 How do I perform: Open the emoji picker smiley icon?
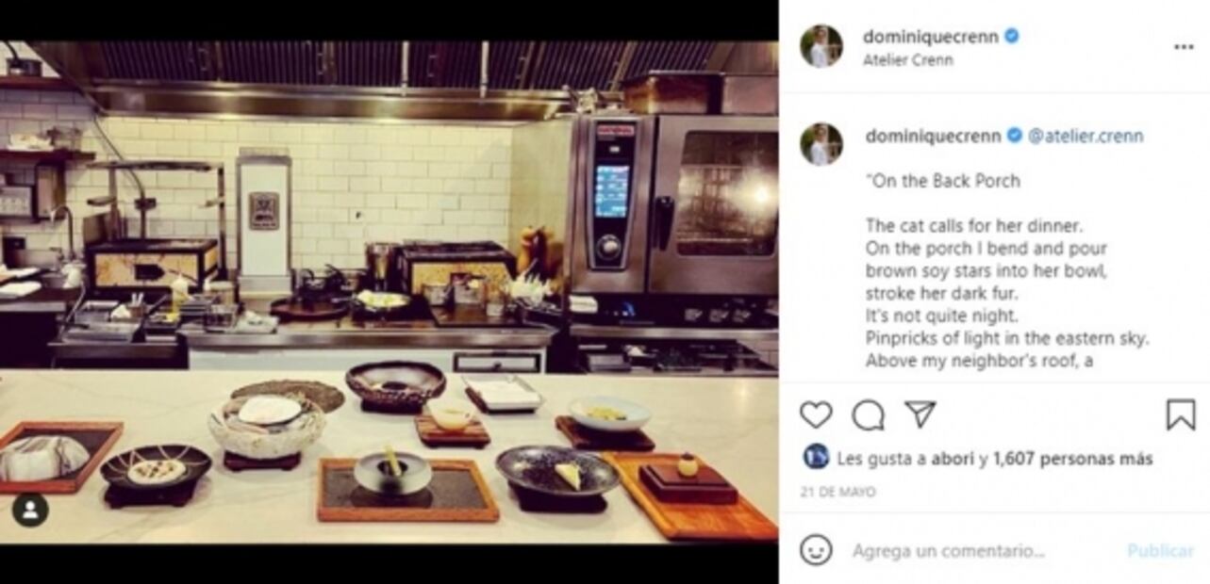point(816,550)
